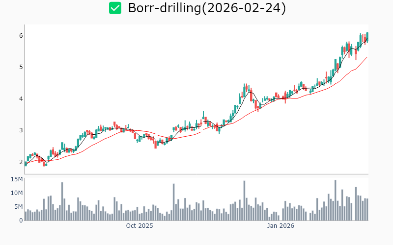Select the 10M volume axis label
Image resolution: width=393 pixels, height=245 pixels.
pos(17,193)
